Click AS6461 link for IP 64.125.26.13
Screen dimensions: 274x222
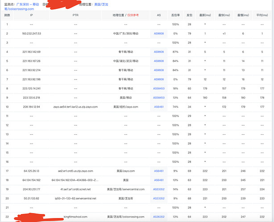coord(159,171)
